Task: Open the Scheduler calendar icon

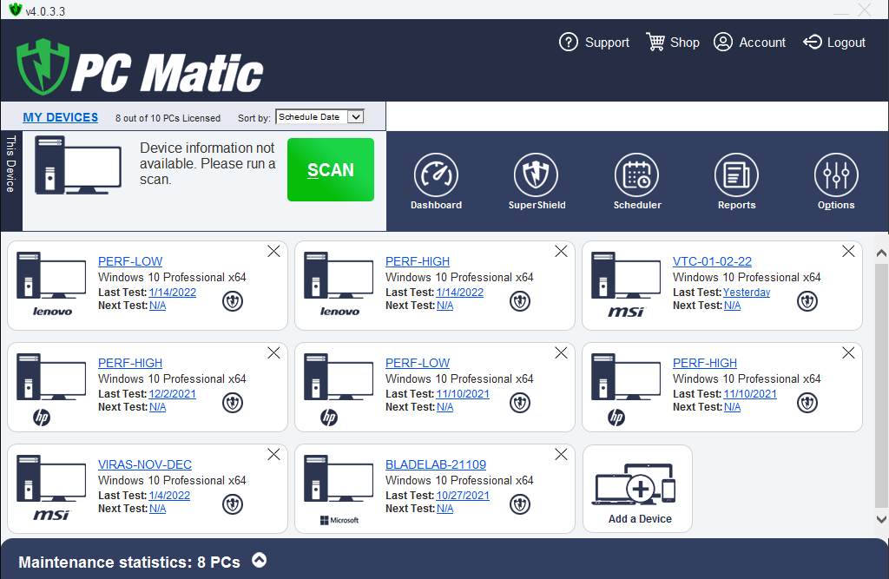Action: (636, 175)
